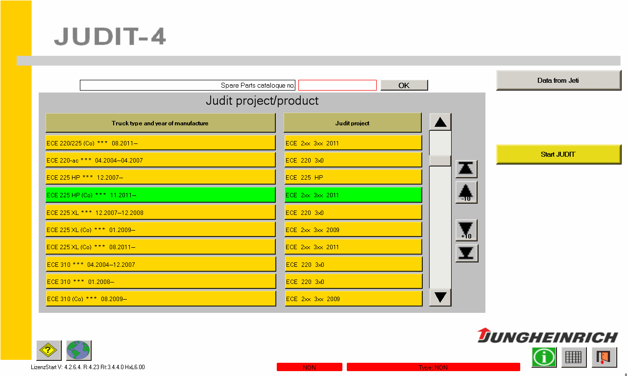The width and height of the screenshot is (627, 376).
Task: Click the LizenzStart version text
Action: [x=88, y=367]
